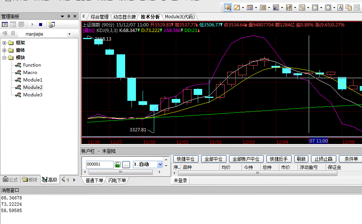
Task: Click the blue stop button in 管理面板
Action: (41, 25)
